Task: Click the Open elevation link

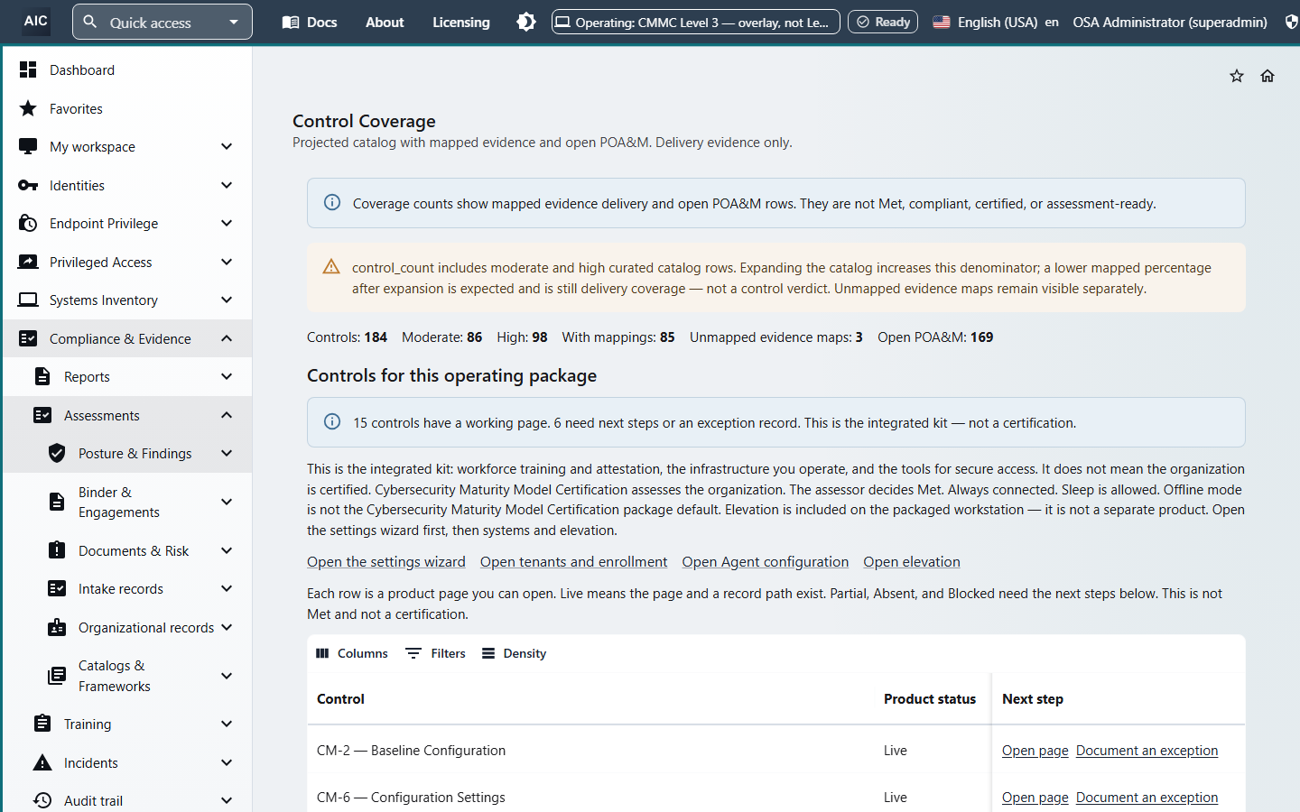Action: click(912, 561)
